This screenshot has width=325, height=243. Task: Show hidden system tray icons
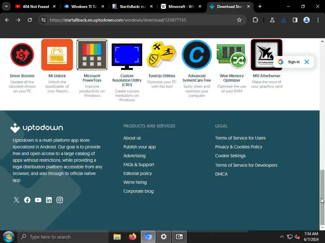tap(282, 237)
